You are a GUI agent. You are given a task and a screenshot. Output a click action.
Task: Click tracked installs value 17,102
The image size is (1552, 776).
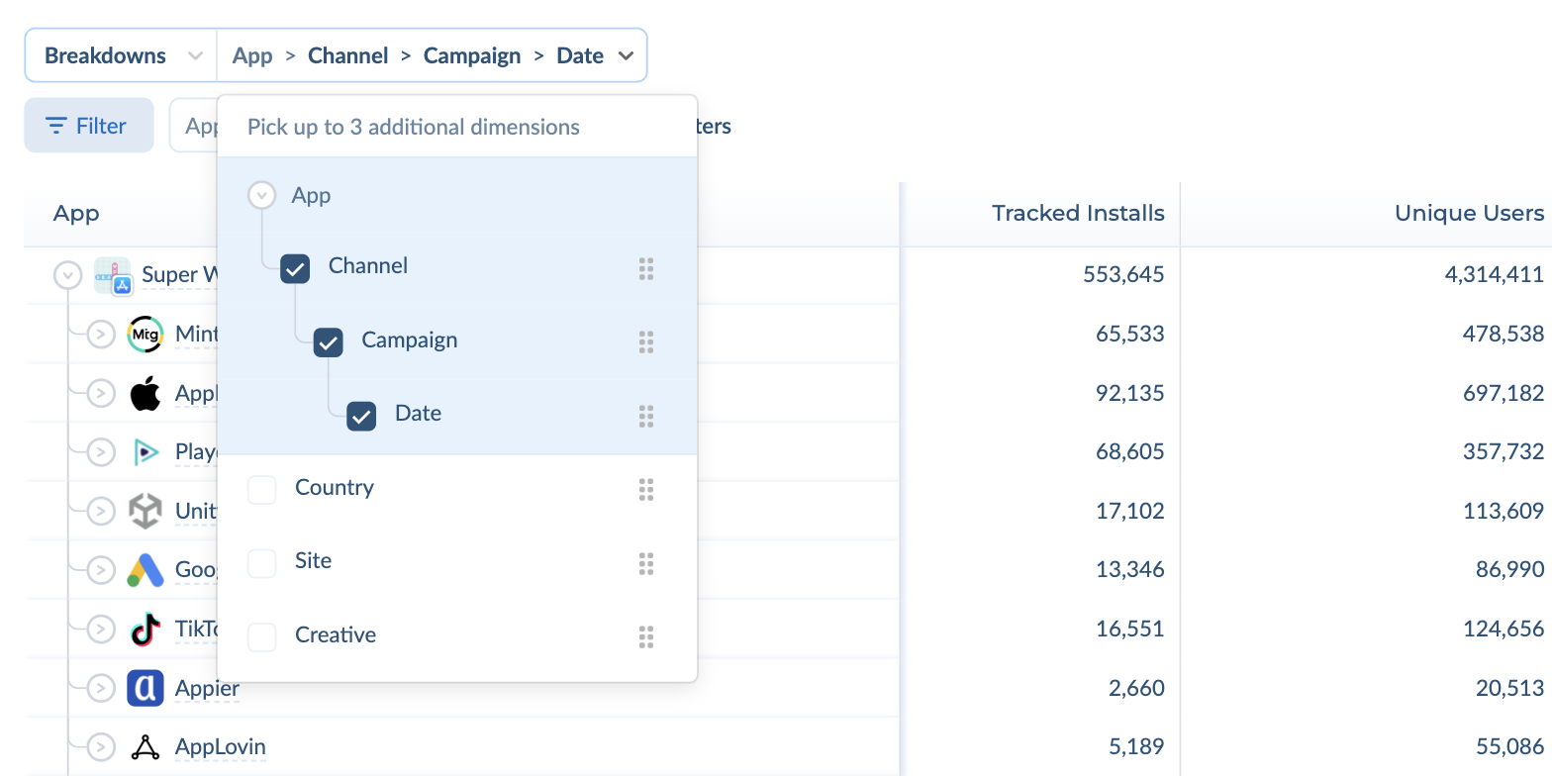(x=1130, y=511)
